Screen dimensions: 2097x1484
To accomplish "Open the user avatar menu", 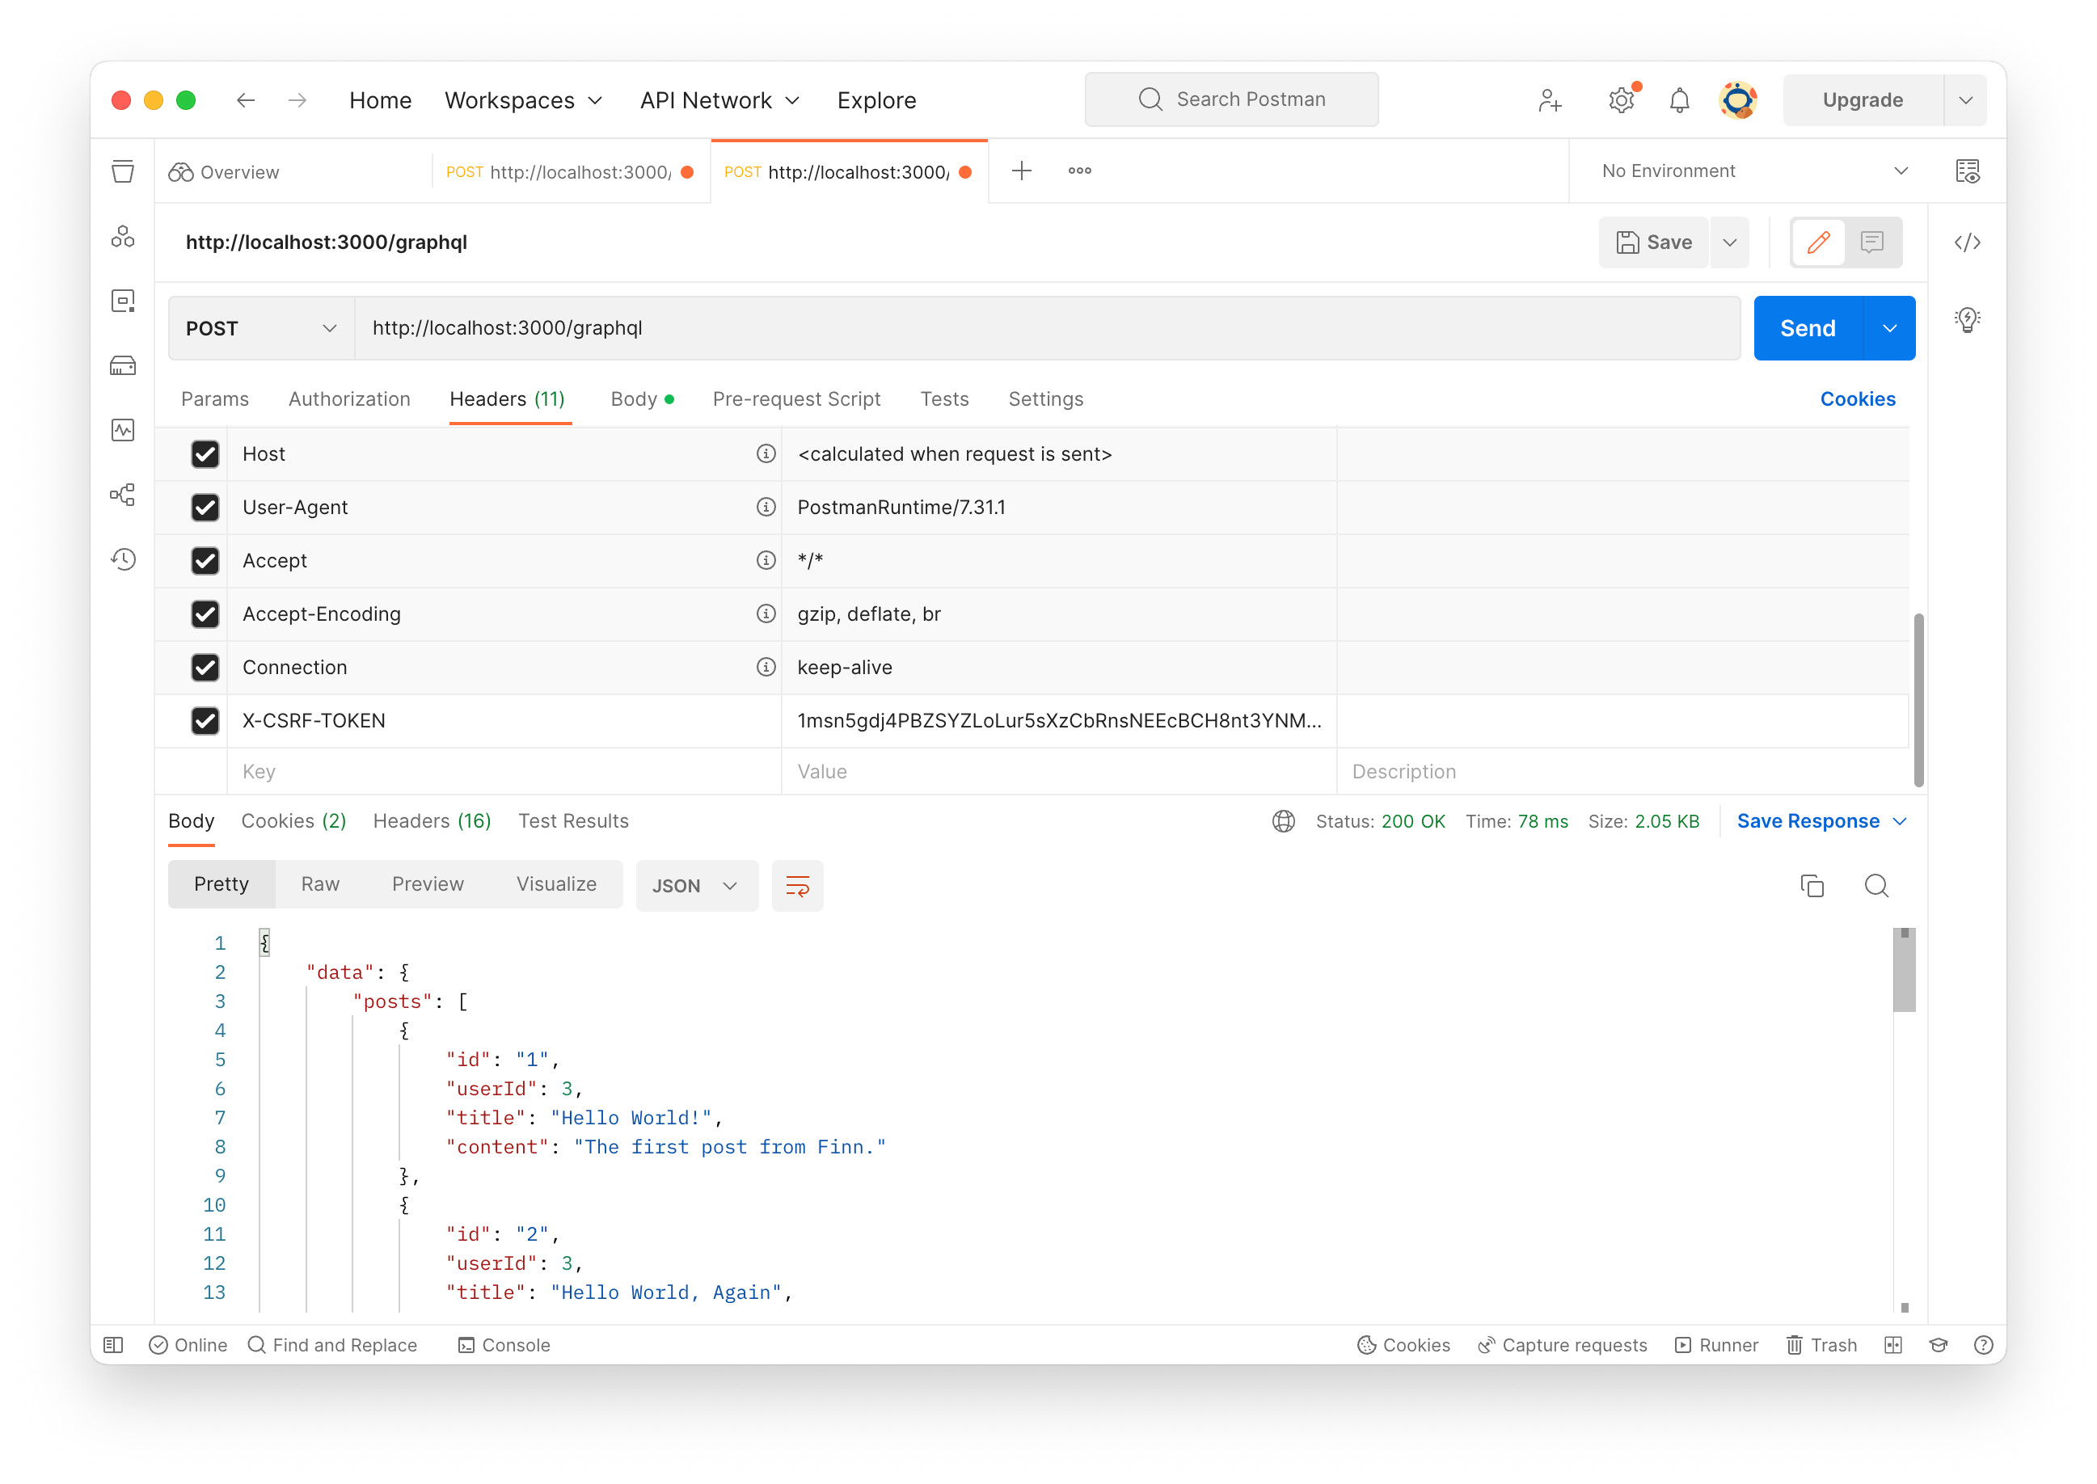I will tap(1737, 99).
